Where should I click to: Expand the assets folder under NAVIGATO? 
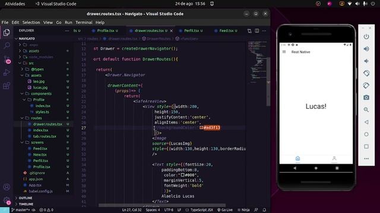pos(20,51)
